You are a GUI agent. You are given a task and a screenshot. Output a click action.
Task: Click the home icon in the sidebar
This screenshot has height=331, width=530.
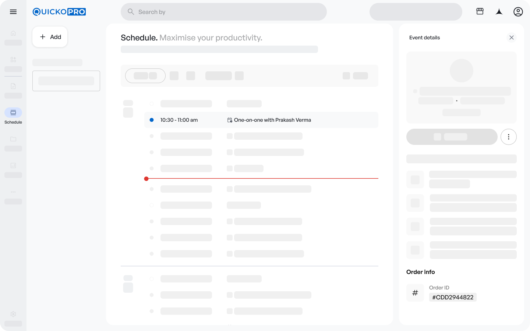[13, 33]
